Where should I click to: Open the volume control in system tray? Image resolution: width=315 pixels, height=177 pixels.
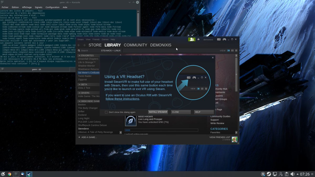pyautogui.click(x=292, y=174)
